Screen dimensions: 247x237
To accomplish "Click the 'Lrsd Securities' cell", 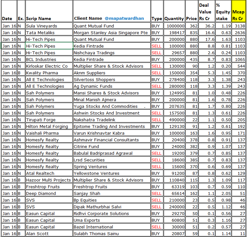I will point(112,160).
